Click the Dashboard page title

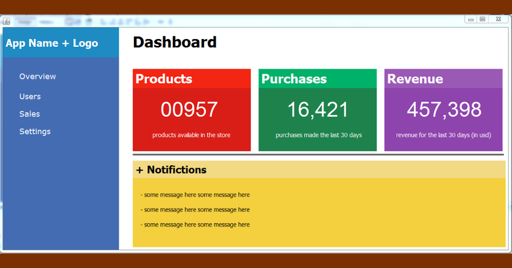175,42
